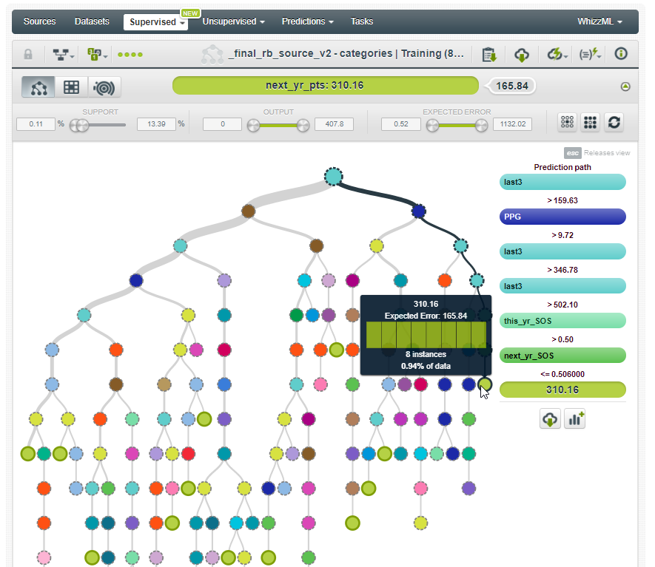Click the reset filters refresh icon

(614, 122)
